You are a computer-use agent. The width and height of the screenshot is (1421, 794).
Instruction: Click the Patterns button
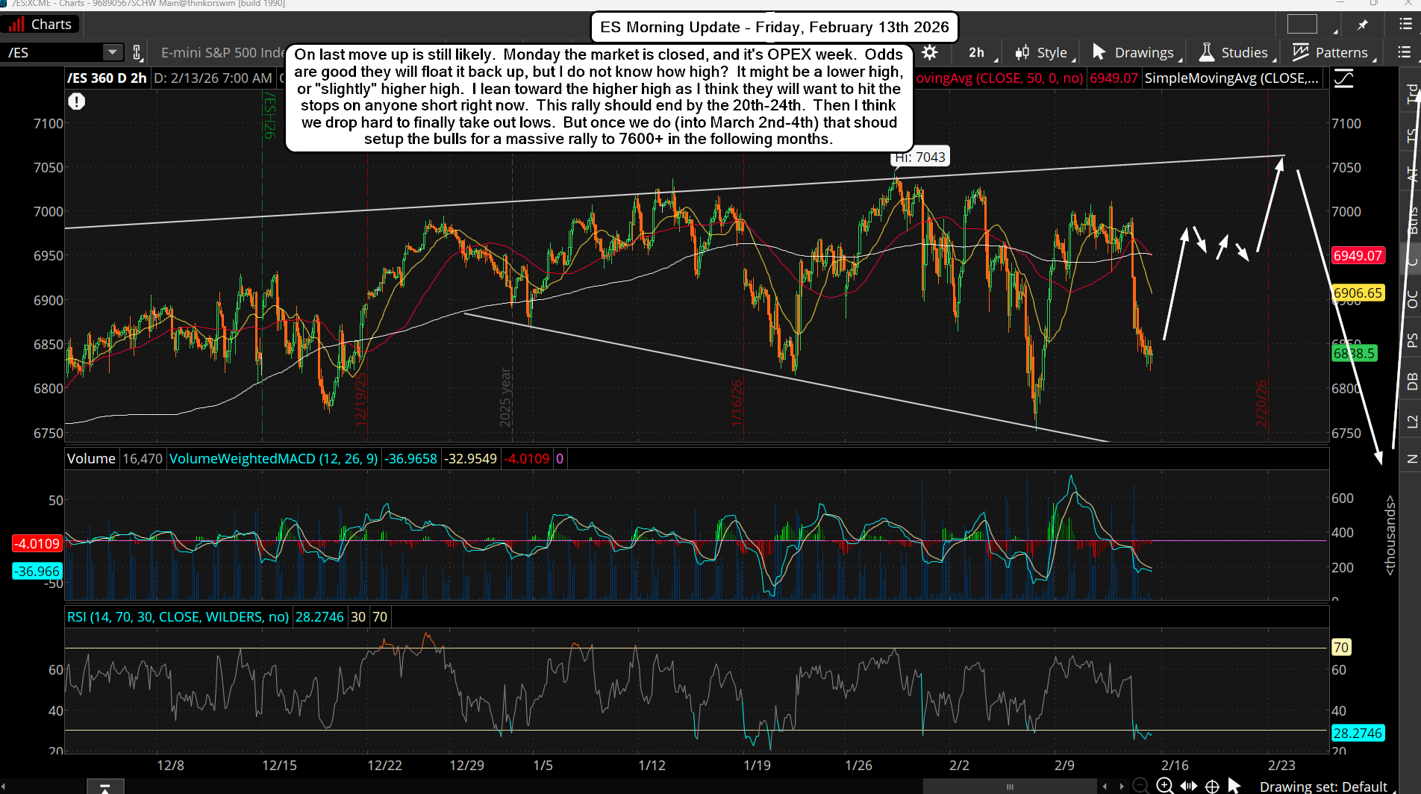[x=1333, y=52]
